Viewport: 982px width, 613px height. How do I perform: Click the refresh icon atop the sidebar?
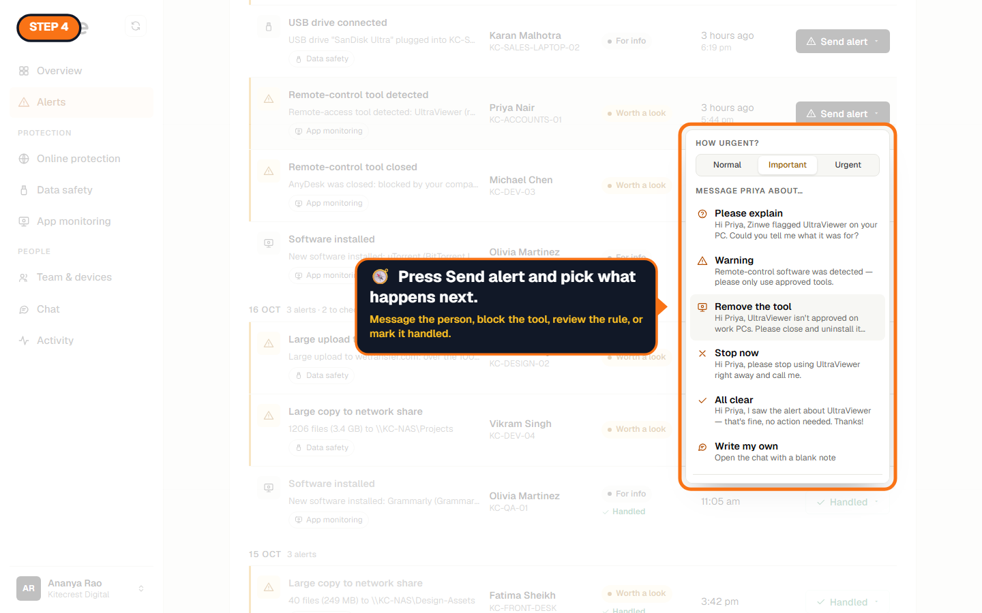tap(136, 26)
